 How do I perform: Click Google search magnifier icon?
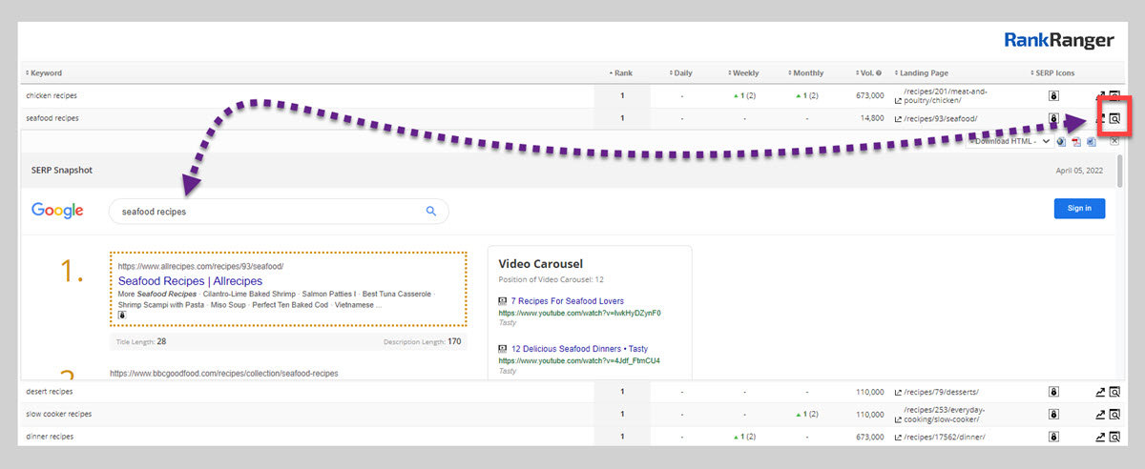pyautogui.click(x=430, y=212)
